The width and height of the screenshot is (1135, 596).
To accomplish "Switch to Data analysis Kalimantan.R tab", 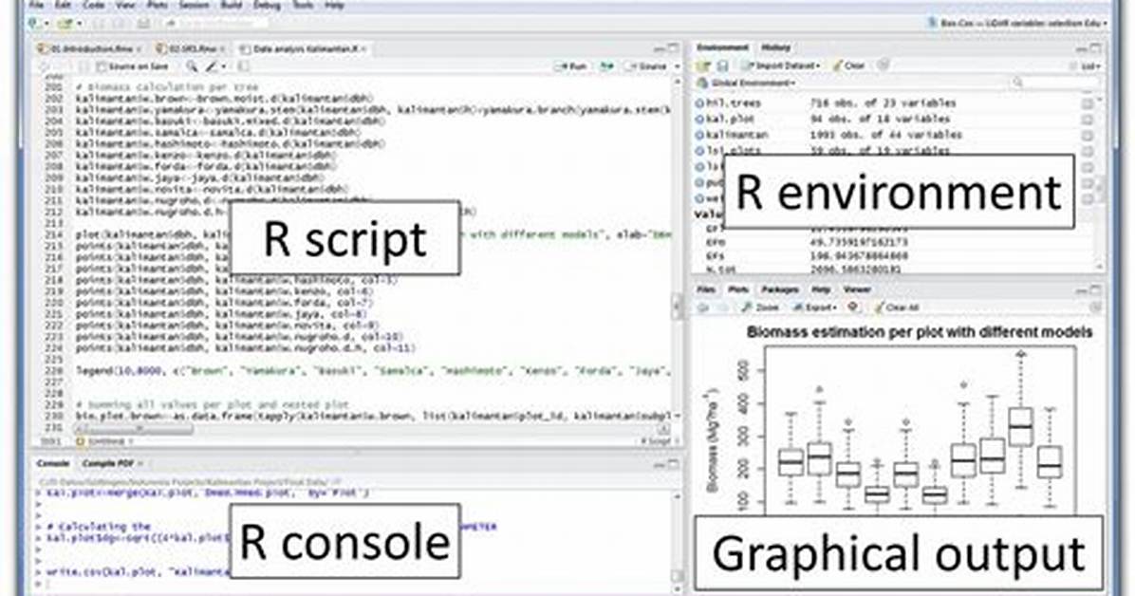I will pyautogui.click(x=304, y=48).
